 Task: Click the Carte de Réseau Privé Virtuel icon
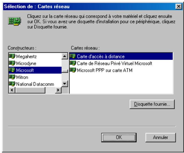point(73,63)
